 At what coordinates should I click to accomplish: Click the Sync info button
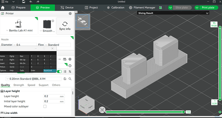coord(65,26)
